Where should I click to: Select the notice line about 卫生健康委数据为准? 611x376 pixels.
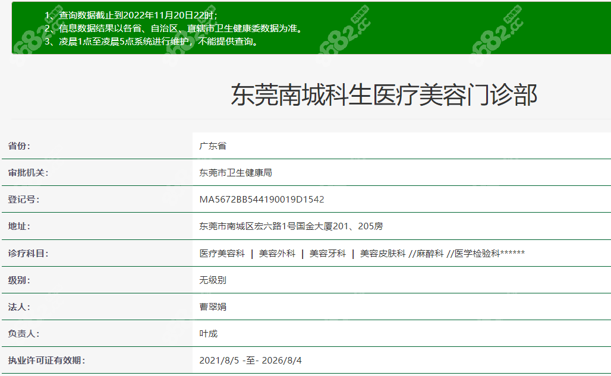click(174, 29)
